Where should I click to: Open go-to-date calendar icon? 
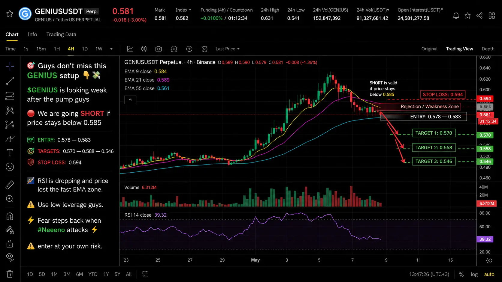[x=145, y=274]
